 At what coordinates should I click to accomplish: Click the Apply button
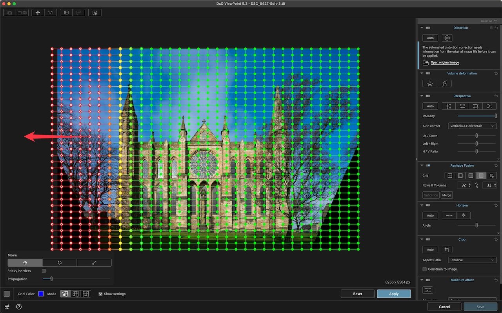(x=394, y=294)
